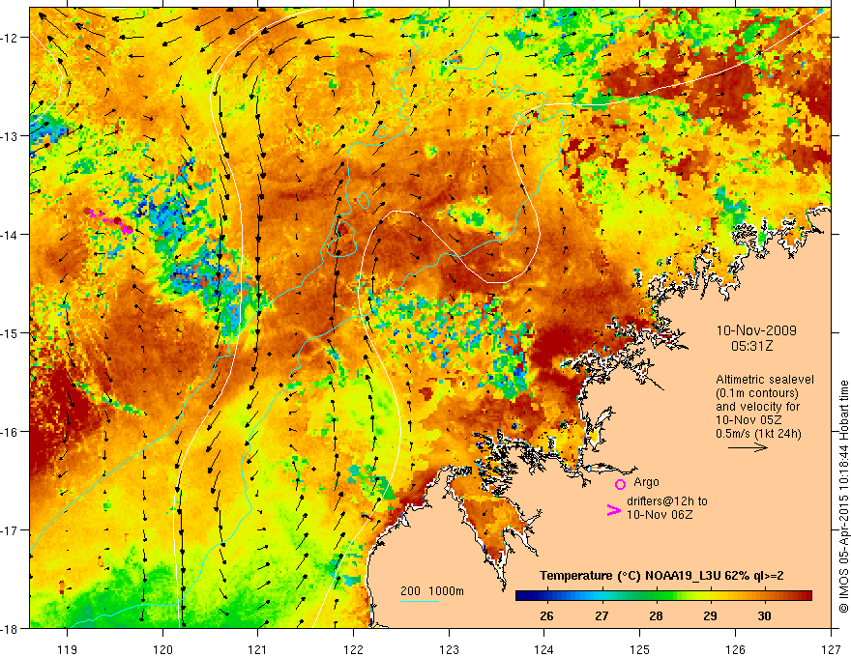This screenshot has height=657, width=851.
Task: Click the Temperature NOAA19_L3U title text
Action: [661, 576]
